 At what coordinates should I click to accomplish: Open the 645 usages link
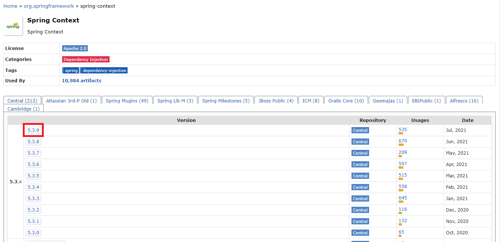(403, 198)
